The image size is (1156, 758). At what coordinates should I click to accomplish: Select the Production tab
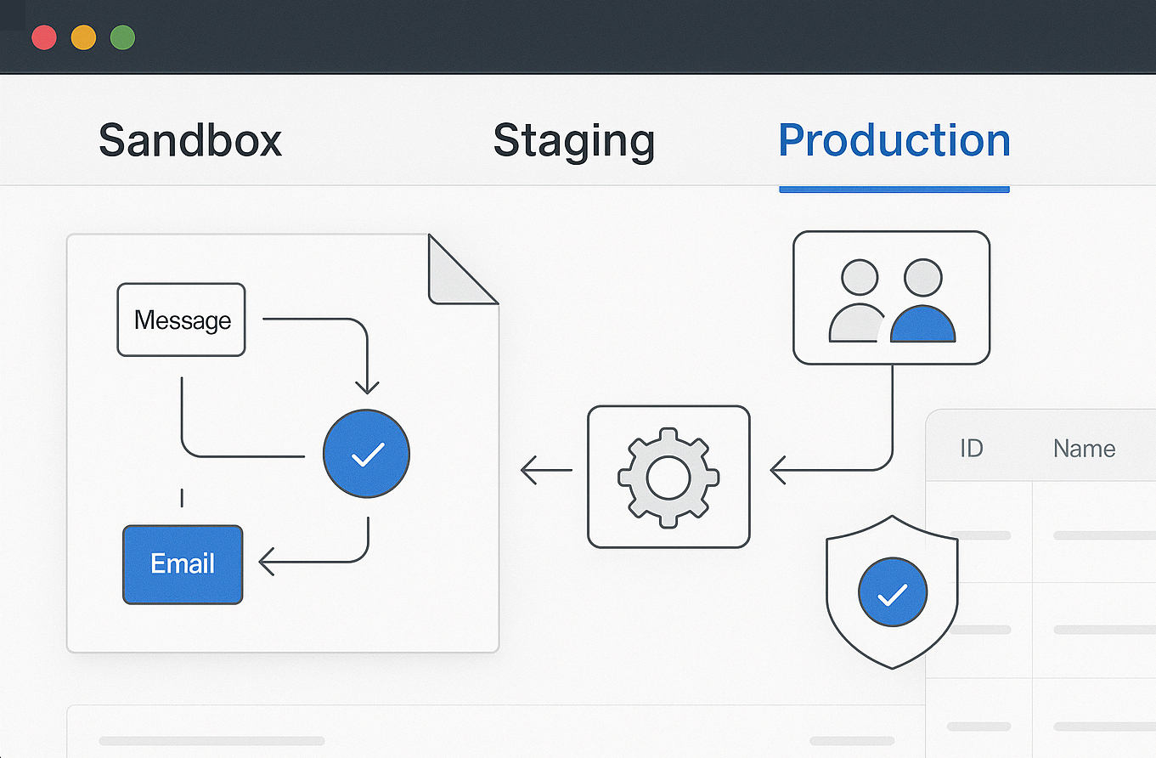[x=894, y=140]
